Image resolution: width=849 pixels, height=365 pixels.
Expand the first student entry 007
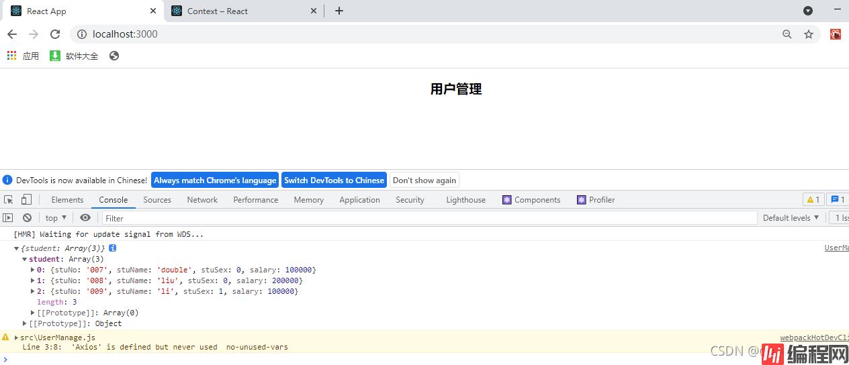[x=33, y=270]
